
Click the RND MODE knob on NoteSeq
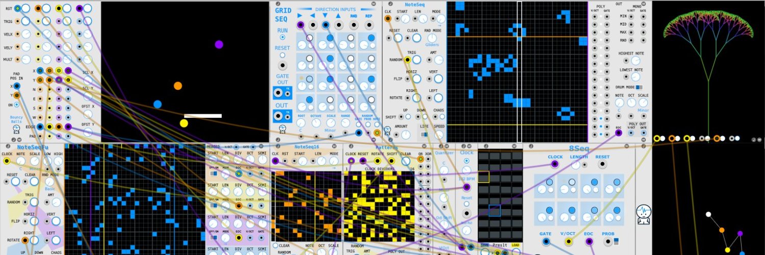tap(432, 38)
